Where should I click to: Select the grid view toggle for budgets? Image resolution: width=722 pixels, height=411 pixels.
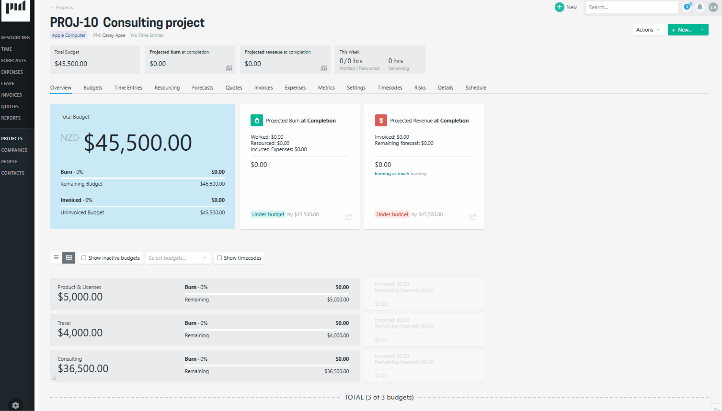point(69,257)
